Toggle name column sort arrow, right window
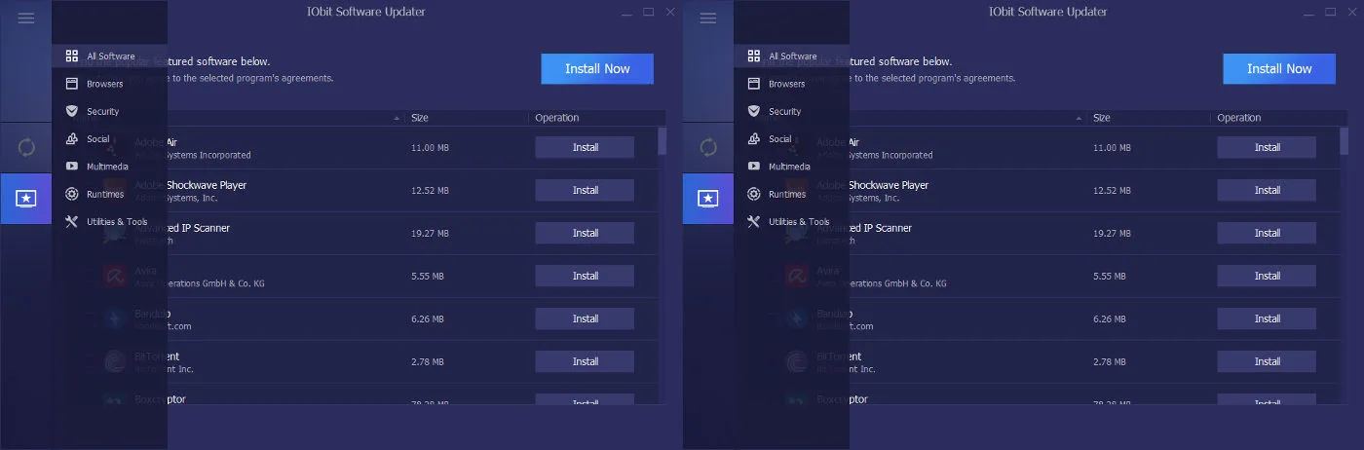The image size is (1364, 450). tap(1079, 118)
